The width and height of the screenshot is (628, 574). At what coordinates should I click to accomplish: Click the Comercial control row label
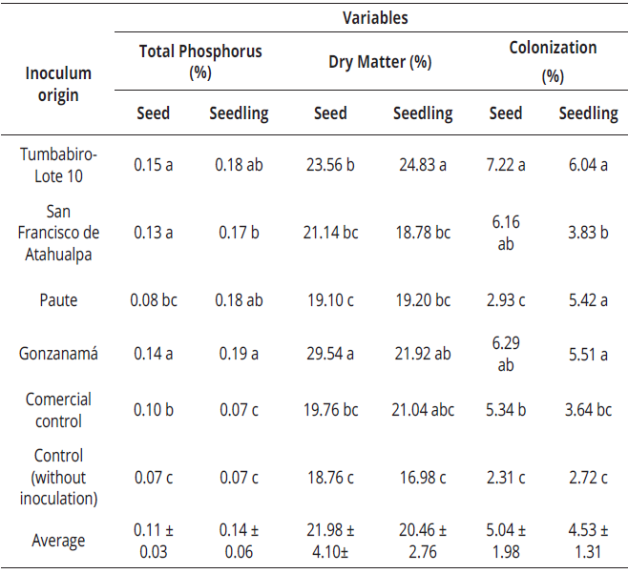58,410
